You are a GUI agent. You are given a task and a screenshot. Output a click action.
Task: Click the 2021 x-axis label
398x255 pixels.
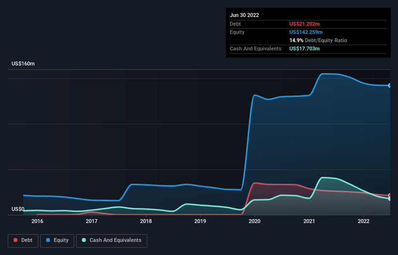(309, 221)
